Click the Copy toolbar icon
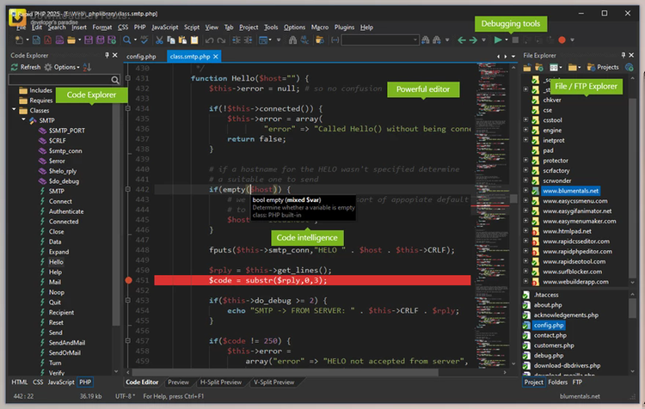This screenshot has height=409, width=645. (171, 40)
